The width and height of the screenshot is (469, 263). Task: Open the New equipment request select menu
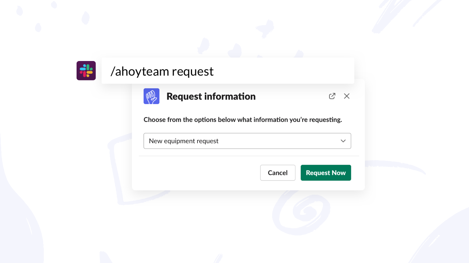point(247,141)
